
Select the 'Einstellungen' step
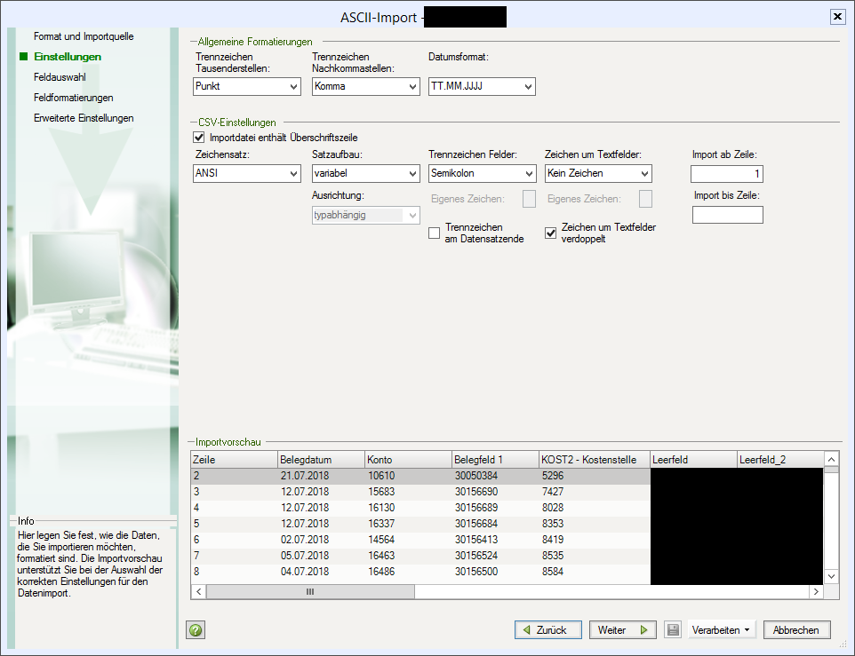coord(67,57)
